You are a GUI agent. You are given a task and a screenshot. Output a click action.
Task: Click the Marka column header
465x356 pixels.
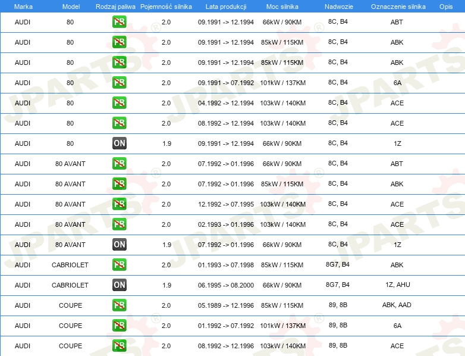pos(23,7)
